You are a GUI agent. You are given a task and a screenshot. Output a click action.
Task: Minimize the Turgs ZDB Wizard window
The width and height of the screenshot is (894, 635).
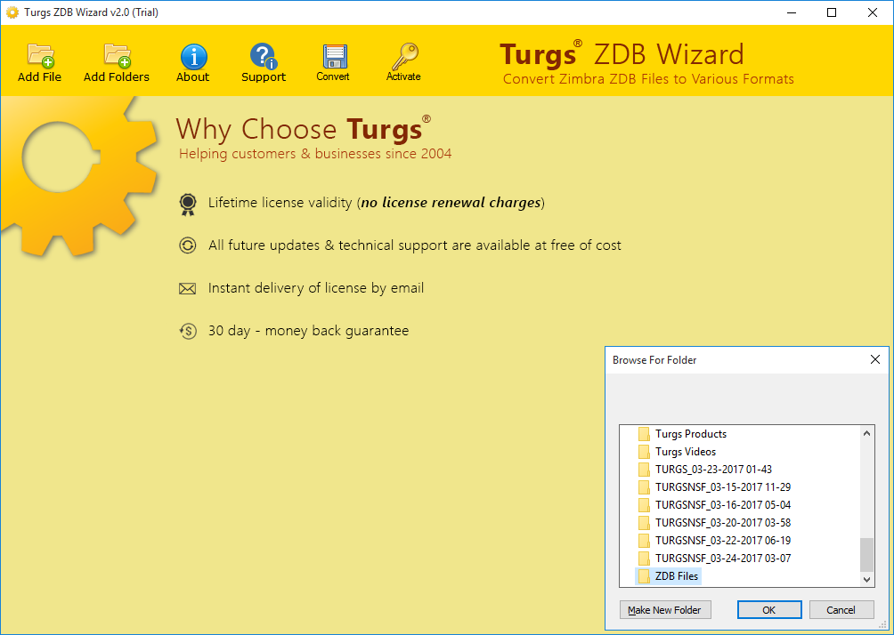792,12
